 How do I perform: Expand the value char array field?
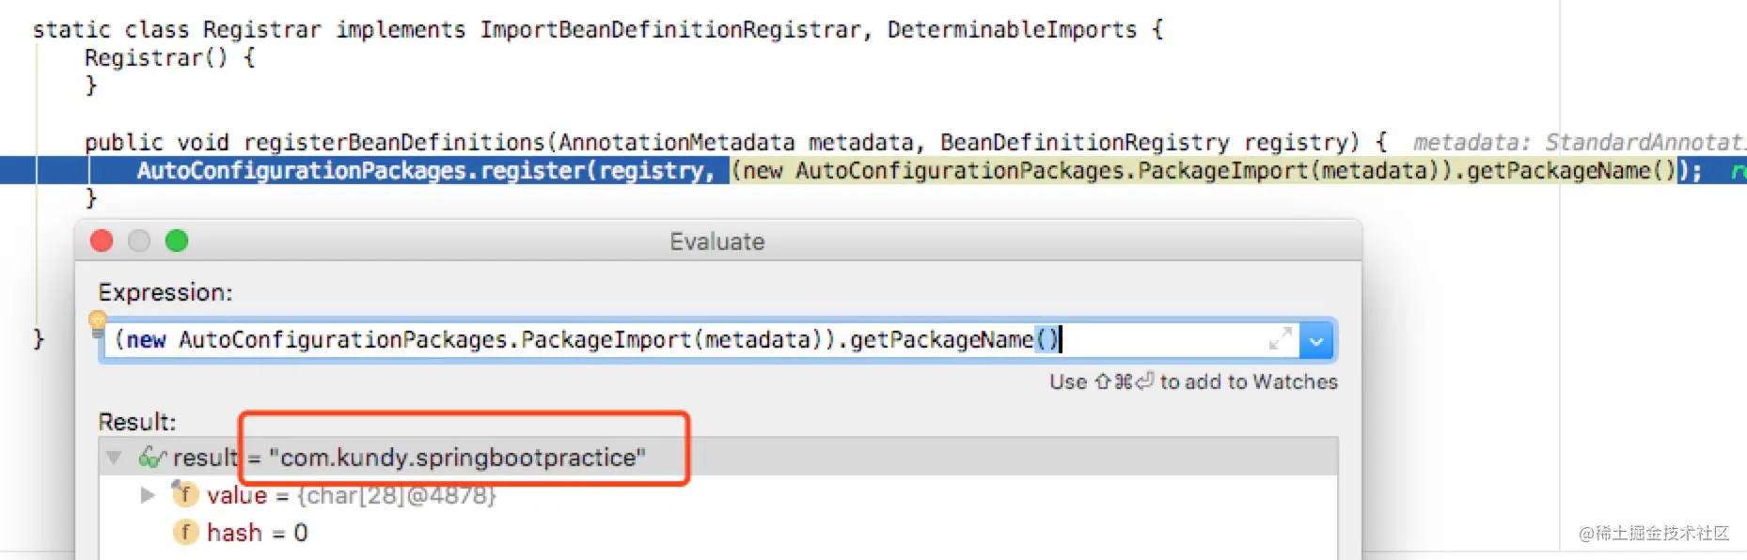pos(148,495)
